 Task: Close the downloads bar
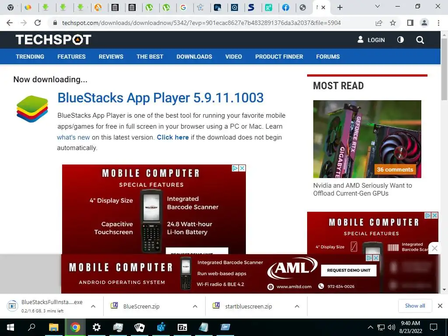click(440, 306)
